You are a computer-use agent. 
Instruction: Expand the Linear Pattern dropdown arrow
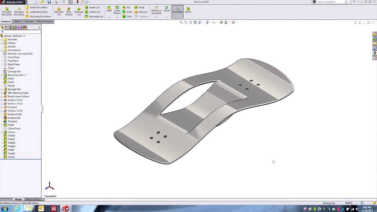coord(117,17)
